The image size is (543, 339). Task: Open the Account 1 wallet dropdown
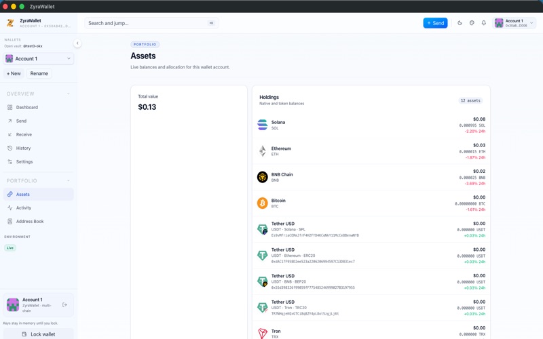[x=39, y=58]
